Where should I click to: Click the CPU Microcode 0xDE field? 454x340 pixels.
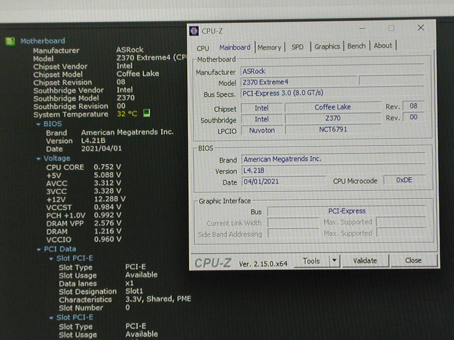404,180
